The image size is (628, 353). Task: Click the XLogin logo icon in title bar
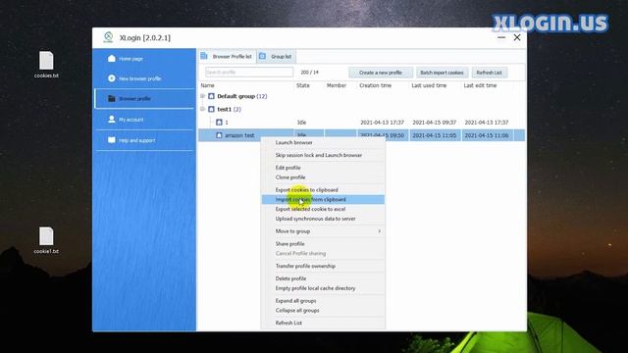108,37
